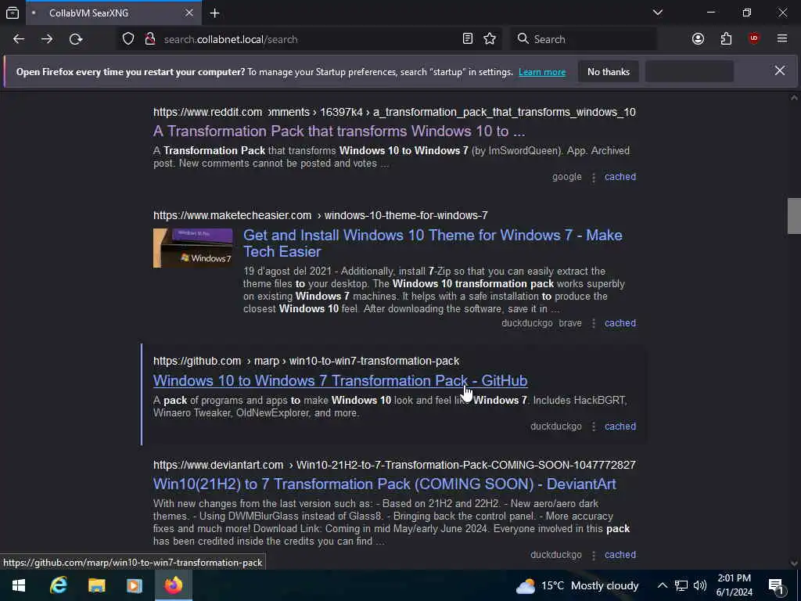The image size is (801, 601).
Task: Close the CollabVM SearXNG tab
Action: tap(189, 13)
